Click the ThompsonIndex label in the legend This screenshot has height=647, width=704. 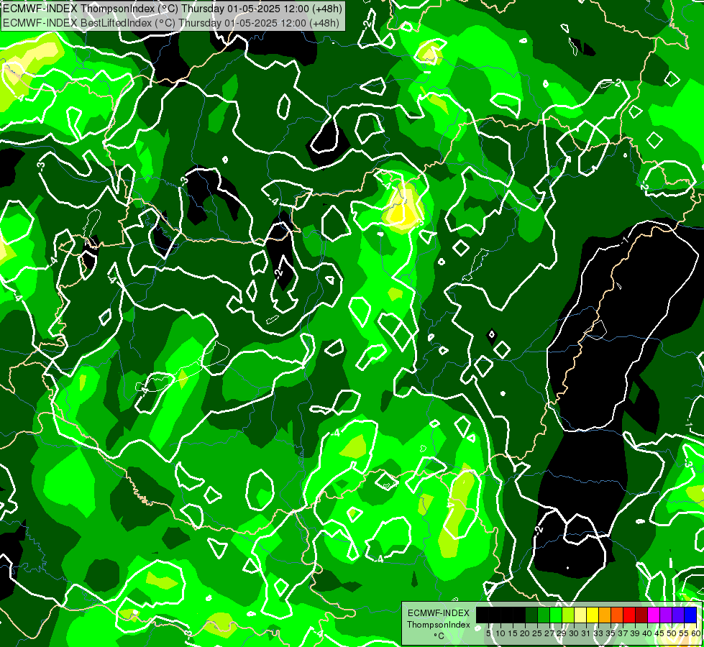coord(438,625)
